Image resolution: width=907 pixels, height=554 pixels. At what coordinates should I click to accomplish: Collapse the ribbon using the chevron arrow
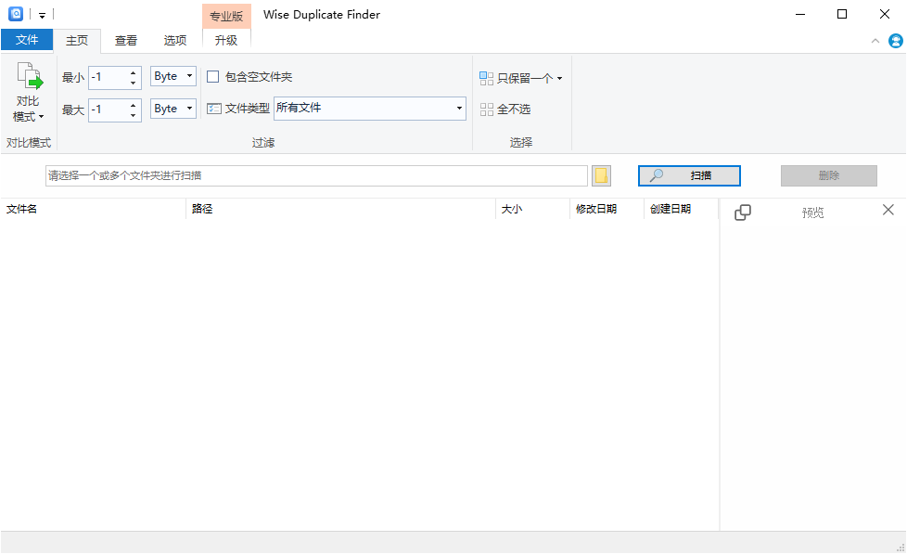(x=875, y=41)
